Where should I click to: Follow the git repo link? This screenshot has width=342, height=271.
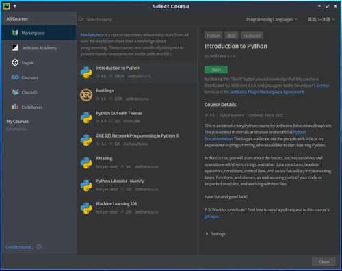[211, 216]
